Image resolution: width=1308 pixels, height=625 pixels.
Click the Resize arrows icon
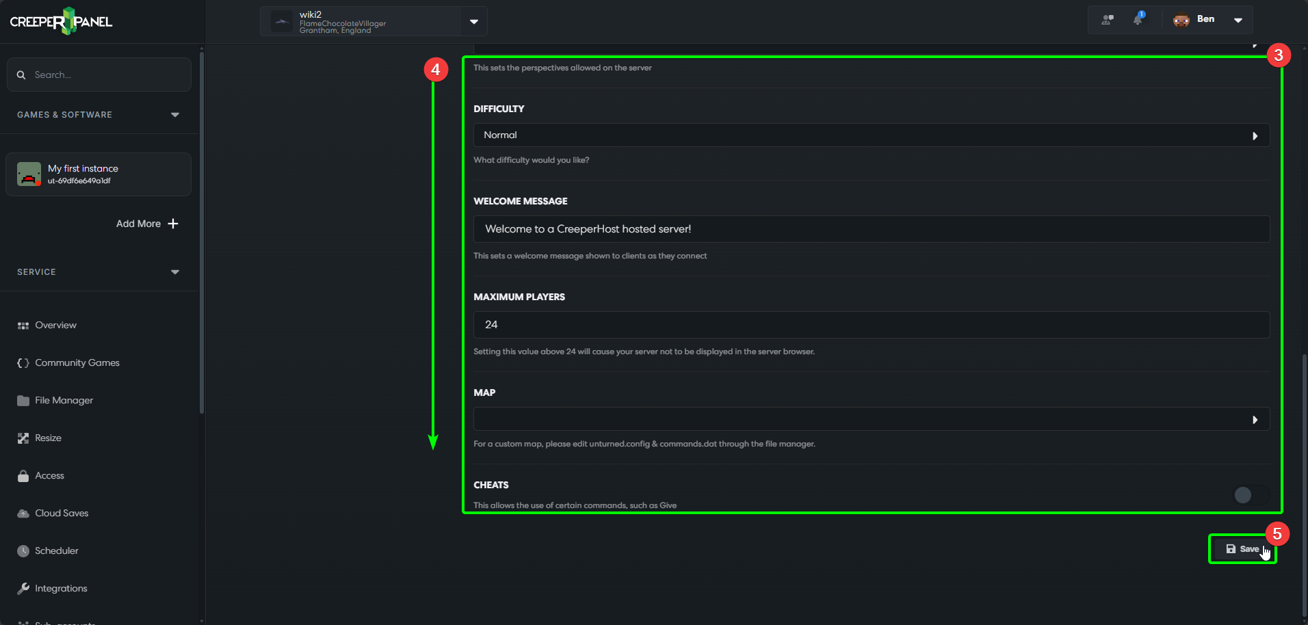tap(23, 438)
